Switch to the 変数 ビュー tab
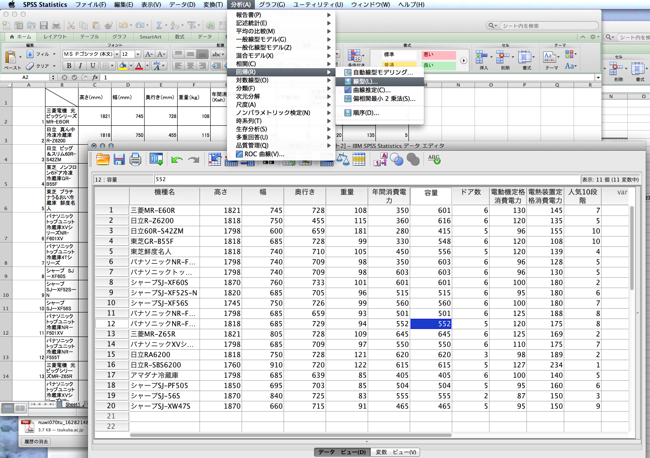650x458 pixels. [395, 452]
